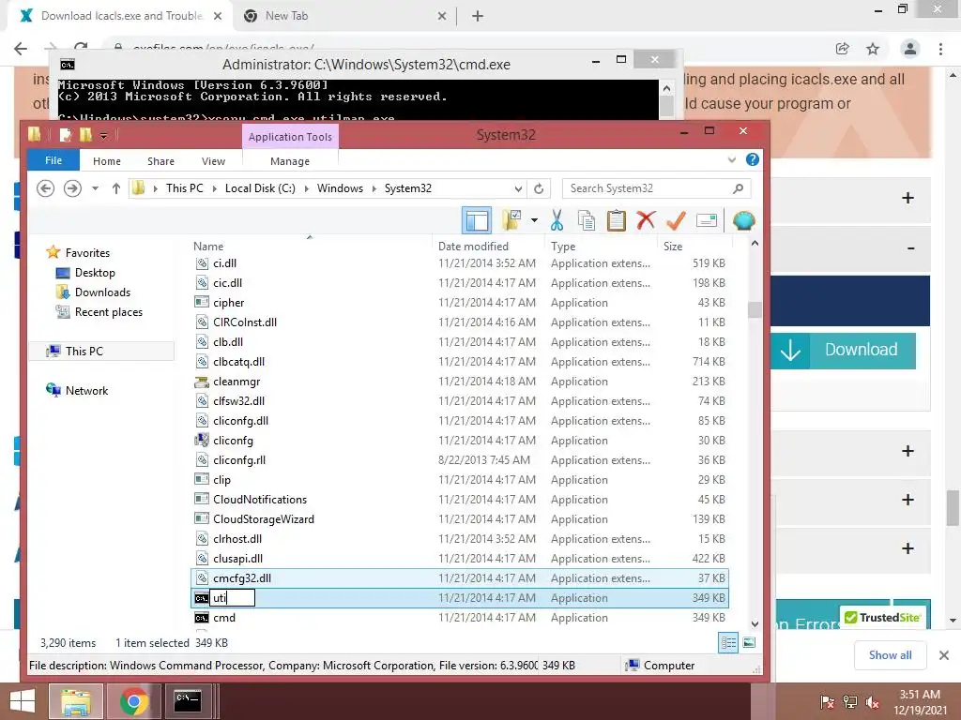The width and height of the screenshot is (961, 720).
Task: Click the Cut scissors icon in Explorer toolbar
Action: 557,220
